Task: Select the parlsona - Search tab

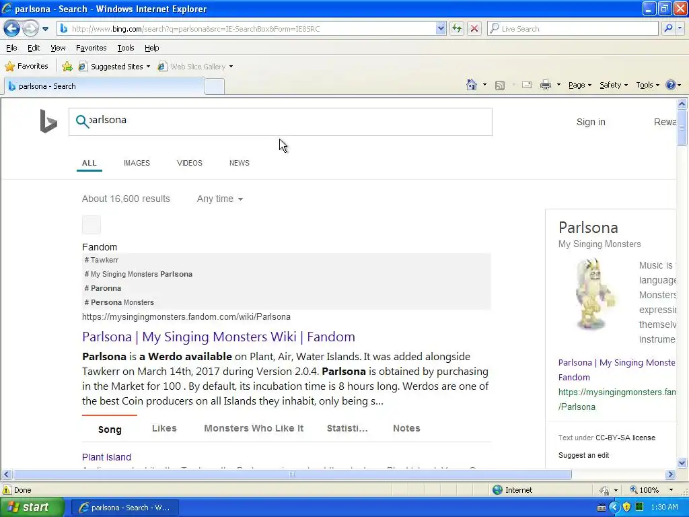Action: click(x=104, y=86)
